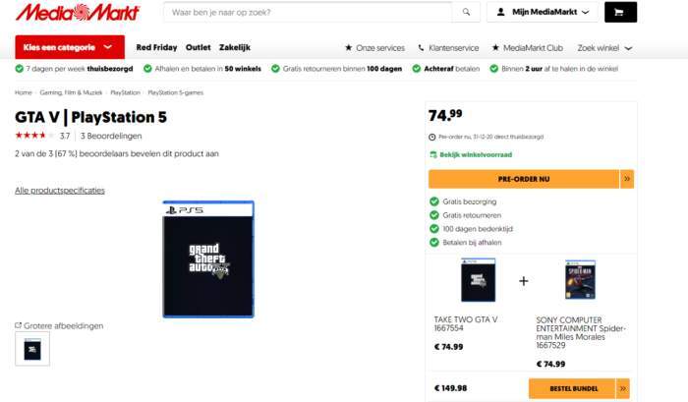Focus the search input field
This screenshot has width=688, height=402.
pyautogui.click(x=308, y=13)
